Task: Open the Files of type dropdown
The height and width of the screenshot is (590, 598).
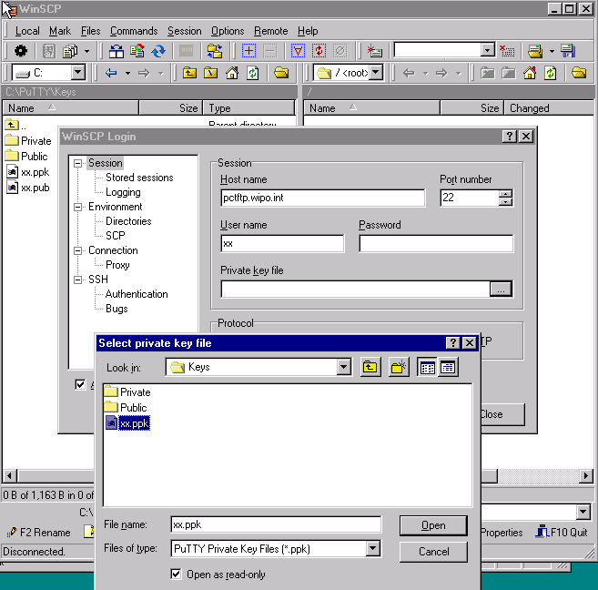Action: pyautogui.click(x=372, y=549)
